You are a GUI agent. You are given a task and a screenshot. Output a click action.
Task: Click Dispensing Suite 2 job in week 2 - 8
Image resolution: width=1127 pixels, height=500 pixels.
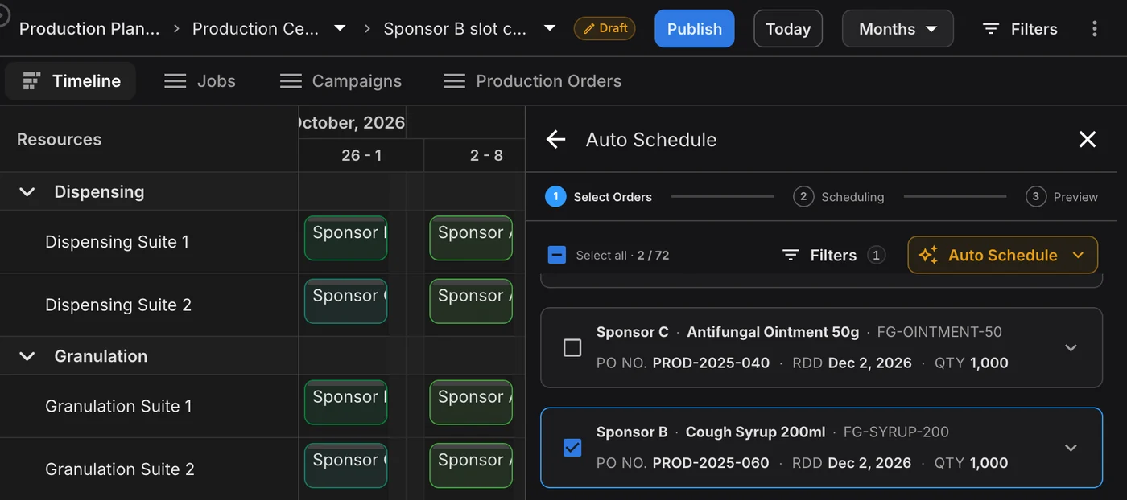click(x=471, y=301)
